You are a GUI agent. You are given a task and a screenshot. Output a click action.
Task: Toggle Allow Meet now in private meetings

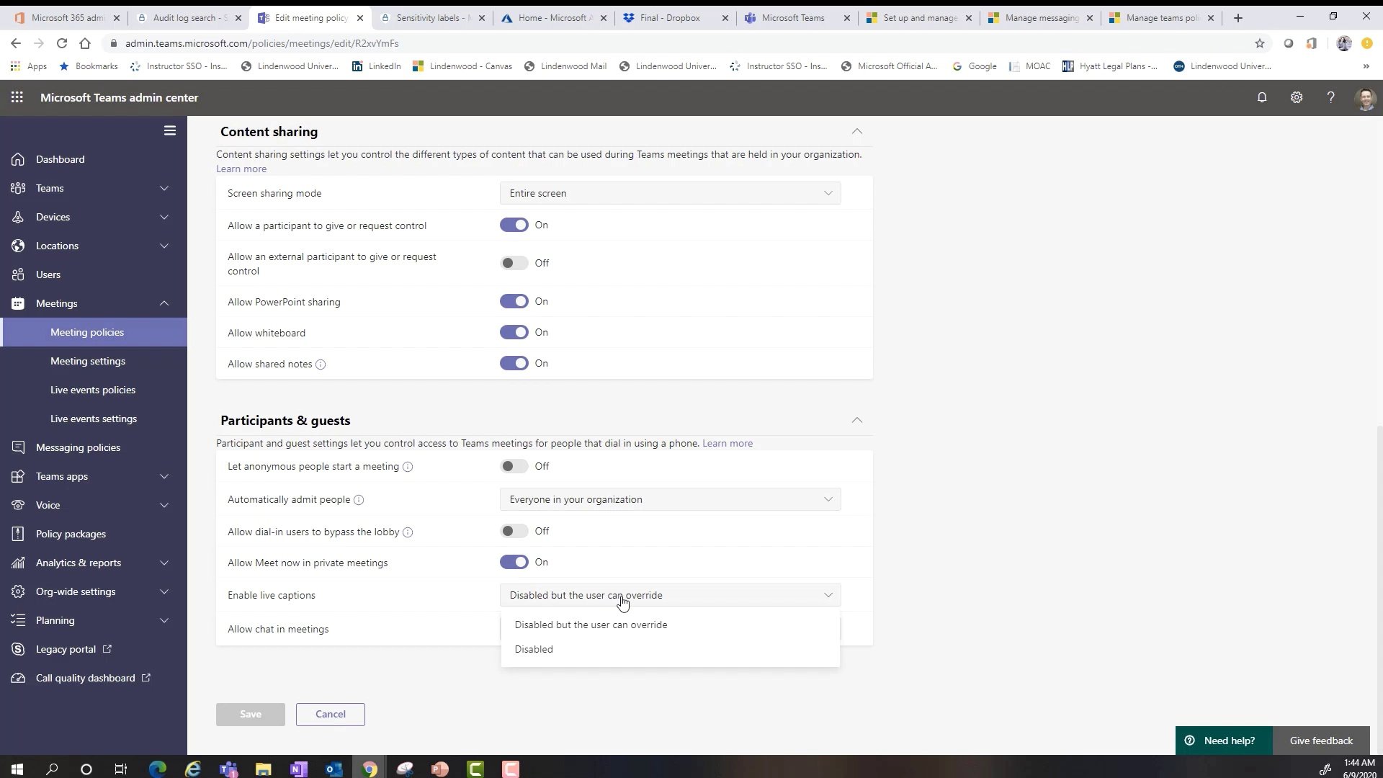513,561
